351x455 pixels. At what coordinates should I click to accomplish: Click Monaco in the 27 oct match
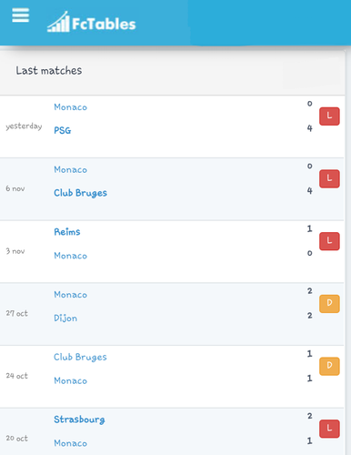[71, 295]
